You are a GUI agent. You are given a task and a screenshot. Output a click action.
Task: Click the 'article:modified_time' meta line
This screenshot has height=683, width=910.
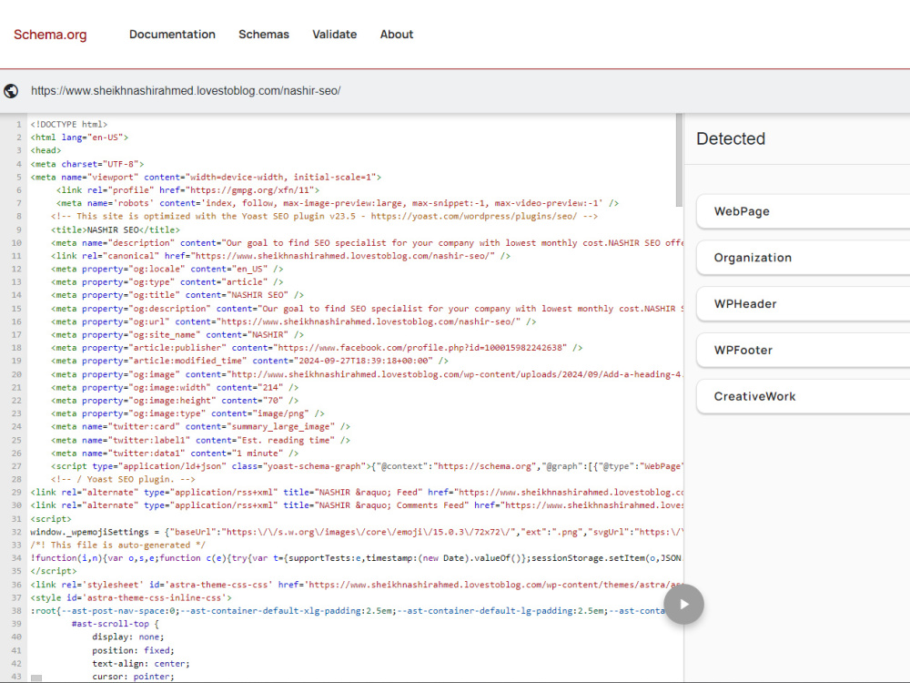click(x=249, y=361)
